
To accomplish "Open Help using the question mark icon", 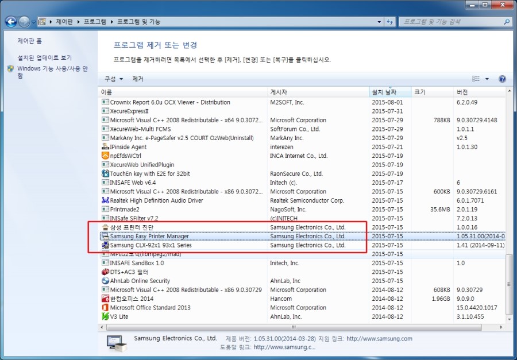I will pyautogui.click(x=503, y=79).
